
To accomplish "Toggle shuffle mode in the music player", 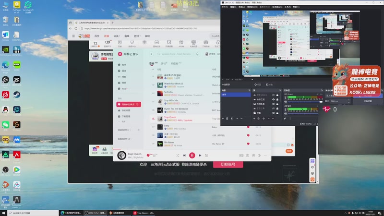I will tap(178, 155).
